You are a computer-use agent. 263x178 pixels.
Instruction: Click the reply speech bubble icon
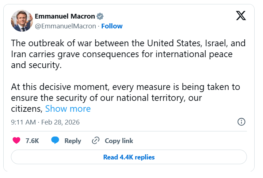pos(55,141)
